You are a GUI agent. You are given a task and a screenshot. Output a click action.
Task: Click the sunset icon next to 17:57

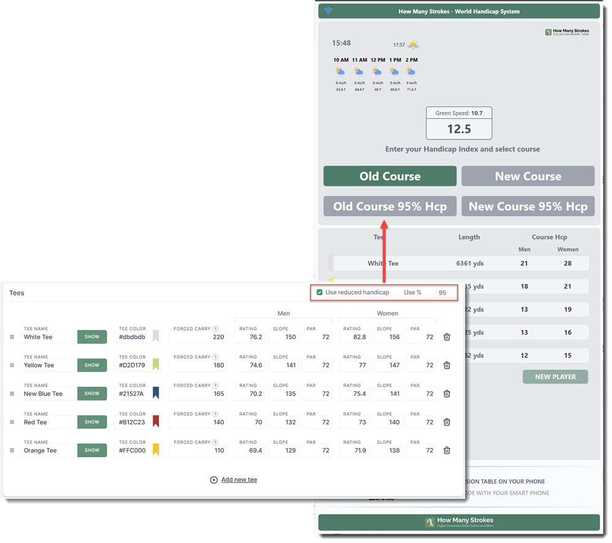coord(413,45)
